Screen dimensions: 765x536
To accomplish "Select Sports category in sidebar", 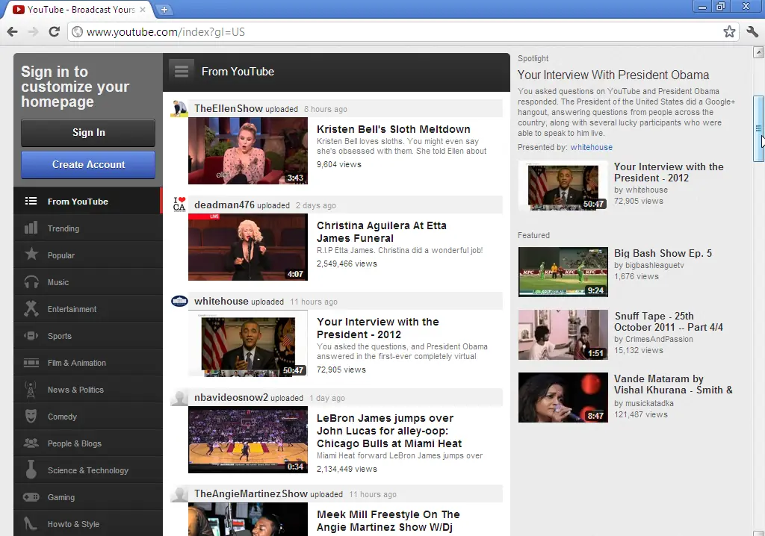I will coord(88,335).
